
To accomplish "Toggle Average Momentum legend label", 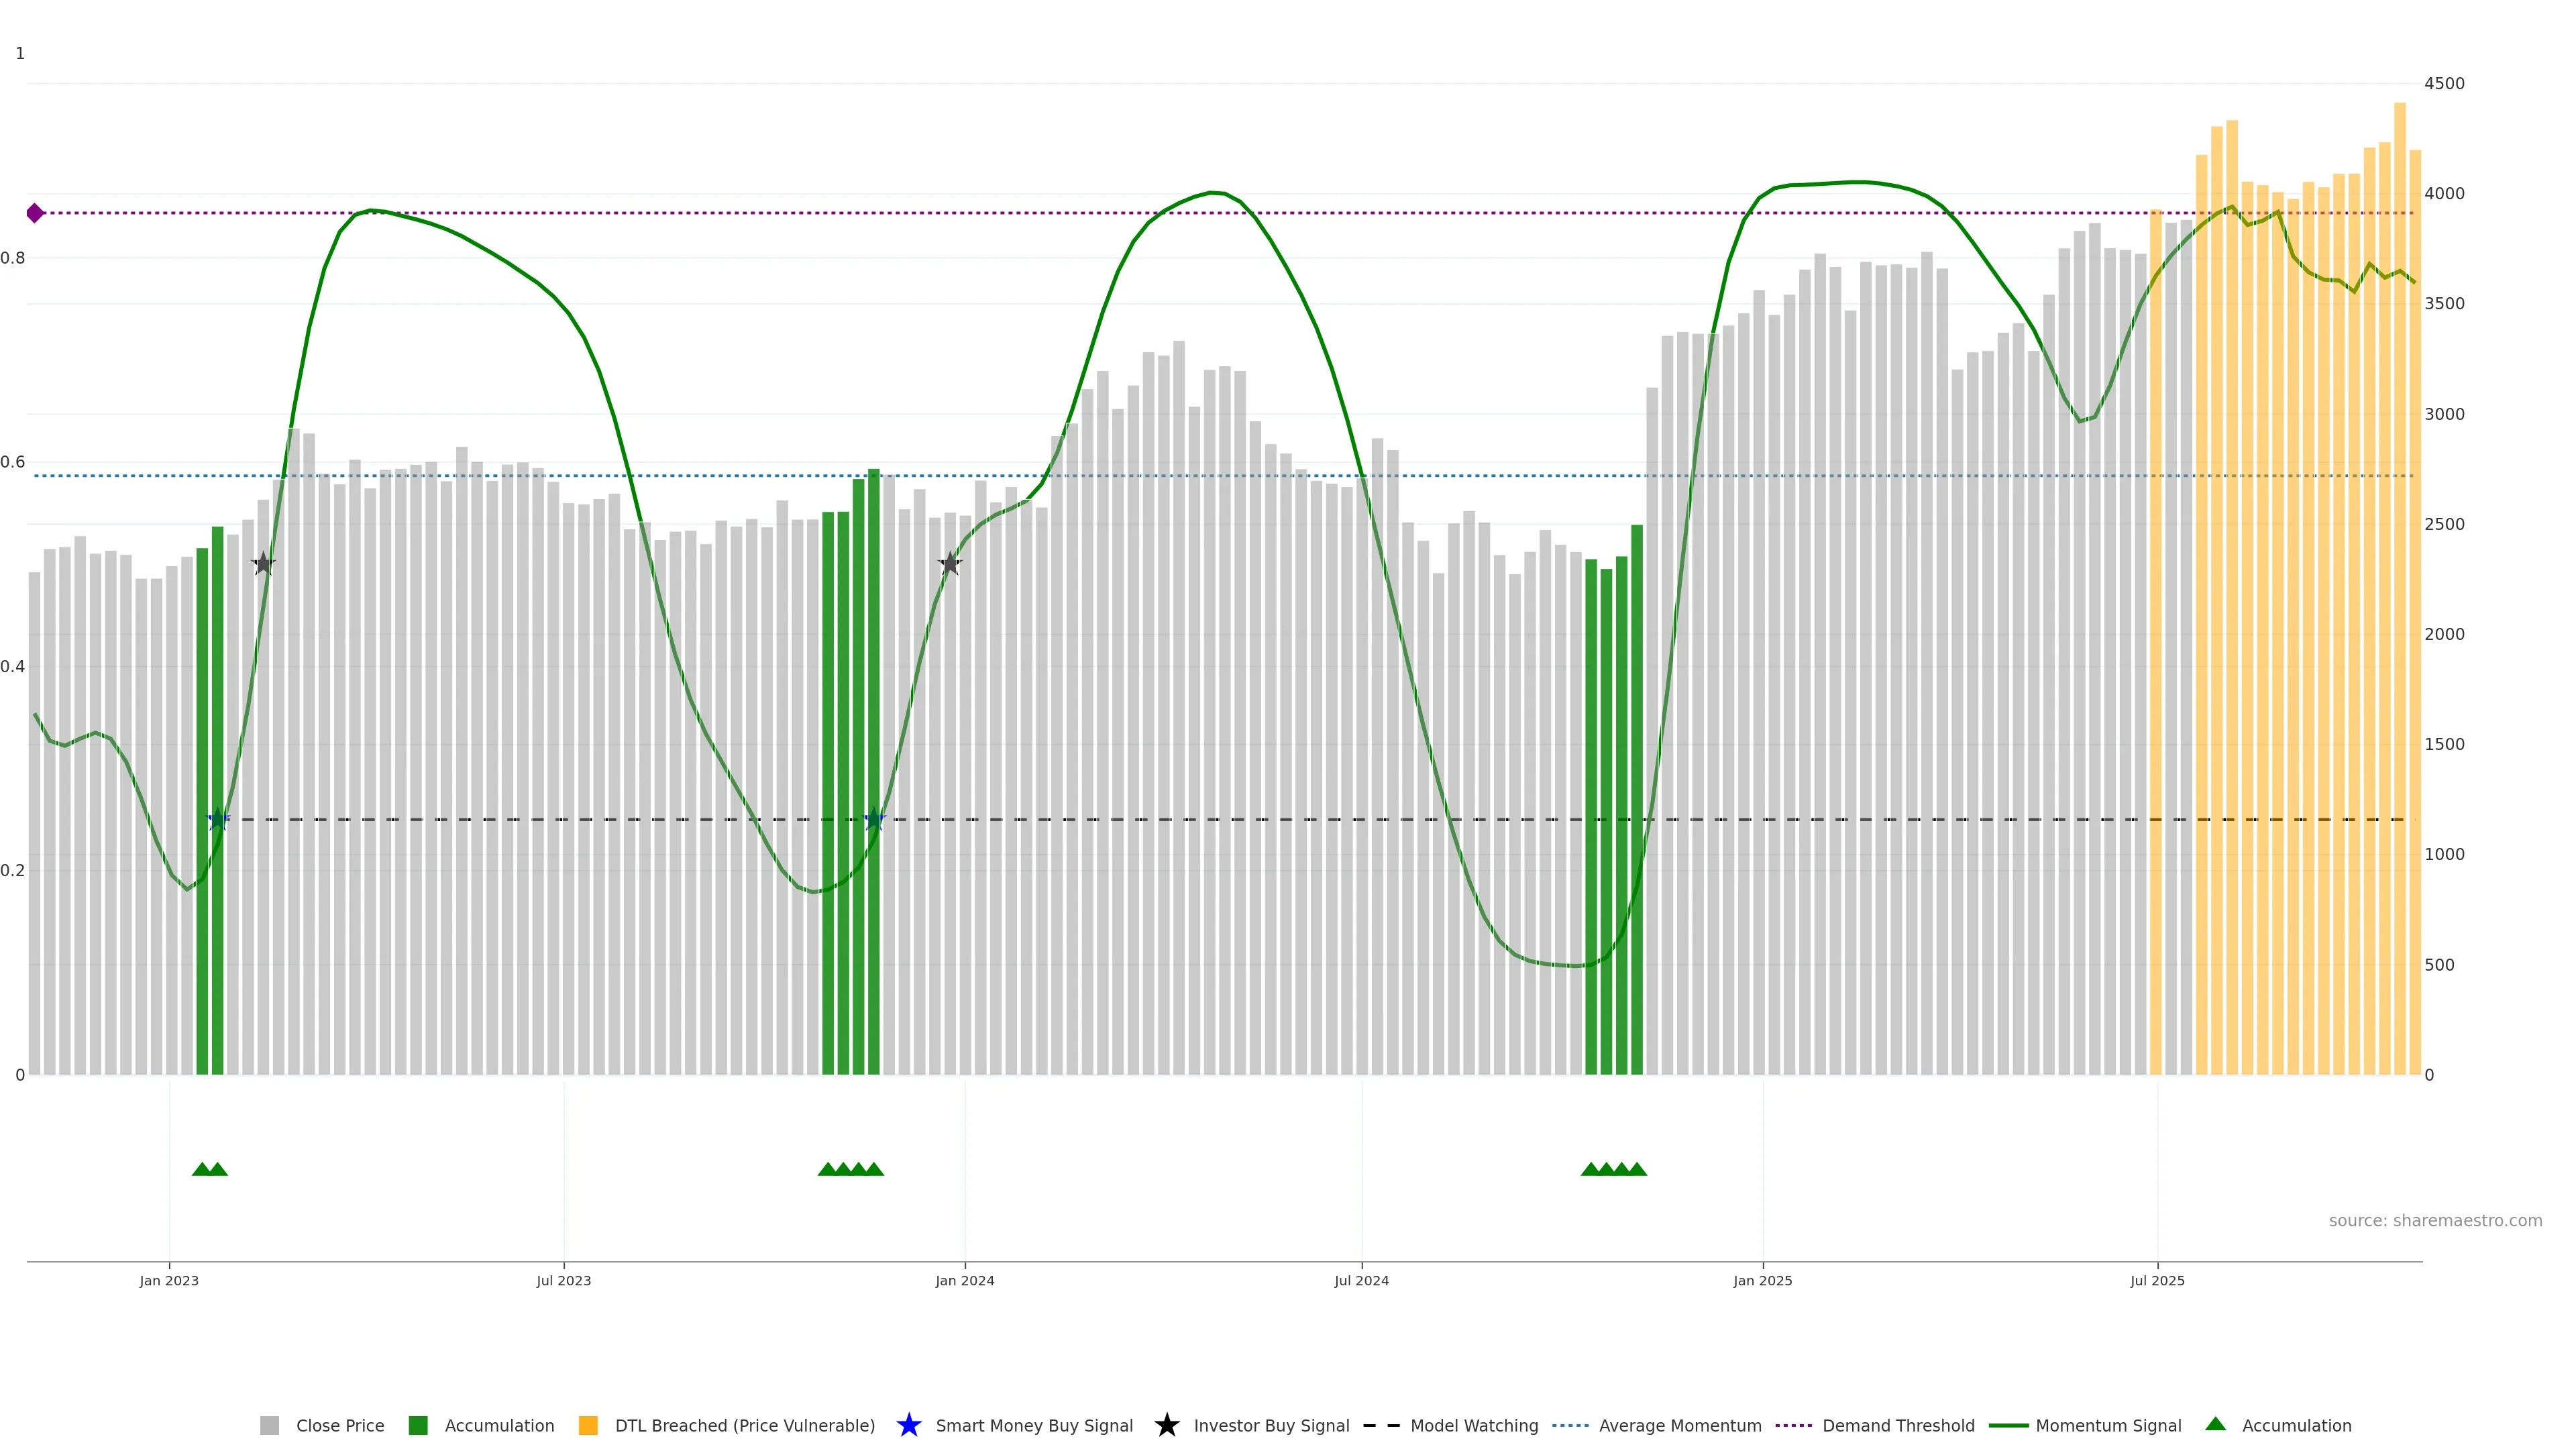I will [x=1679, y=1426].
